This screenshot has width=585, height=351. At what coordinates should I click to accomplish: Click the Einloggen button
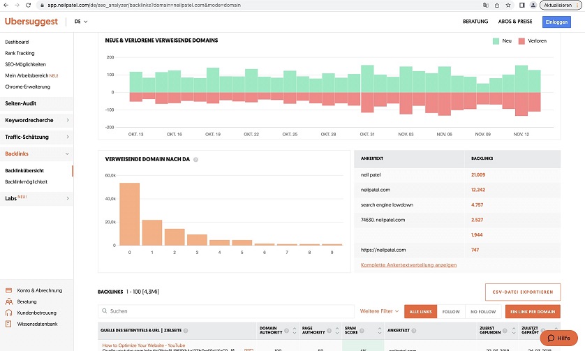pos(556,22)
